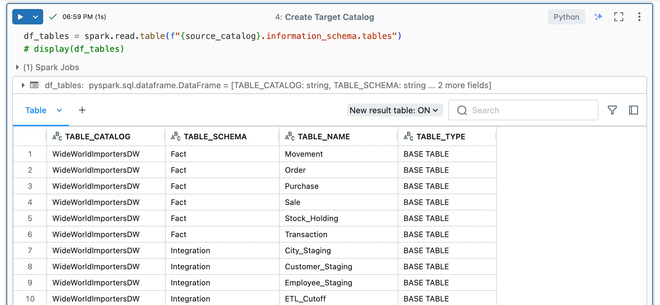Toggle the columns side panel icon
Image resolution: width=660 pixels, height=305 pixels.
633,110
